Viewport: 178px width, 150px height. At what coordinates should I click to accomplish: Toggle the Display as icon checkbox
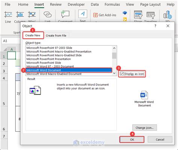[x=122, y=73]
